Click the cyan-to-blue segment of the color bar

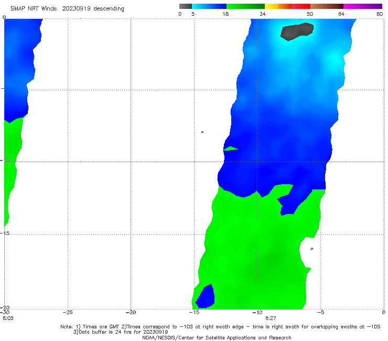(209, 6)
